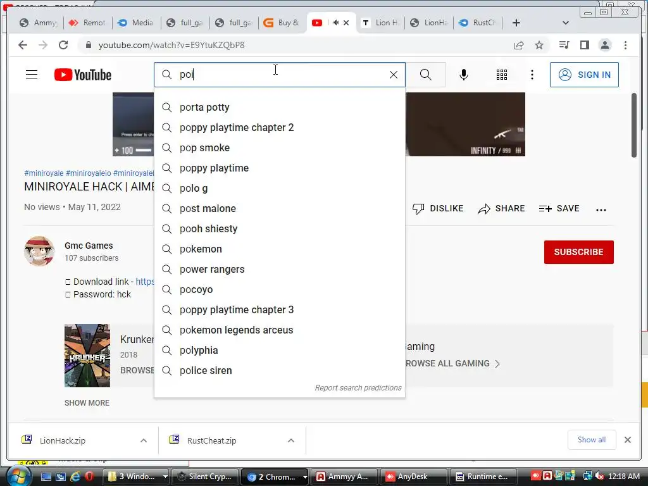The width and height of the screenshot is (648, 486).
Task: Toggle the Chrome side panel
Action: [x=584, y=45]
